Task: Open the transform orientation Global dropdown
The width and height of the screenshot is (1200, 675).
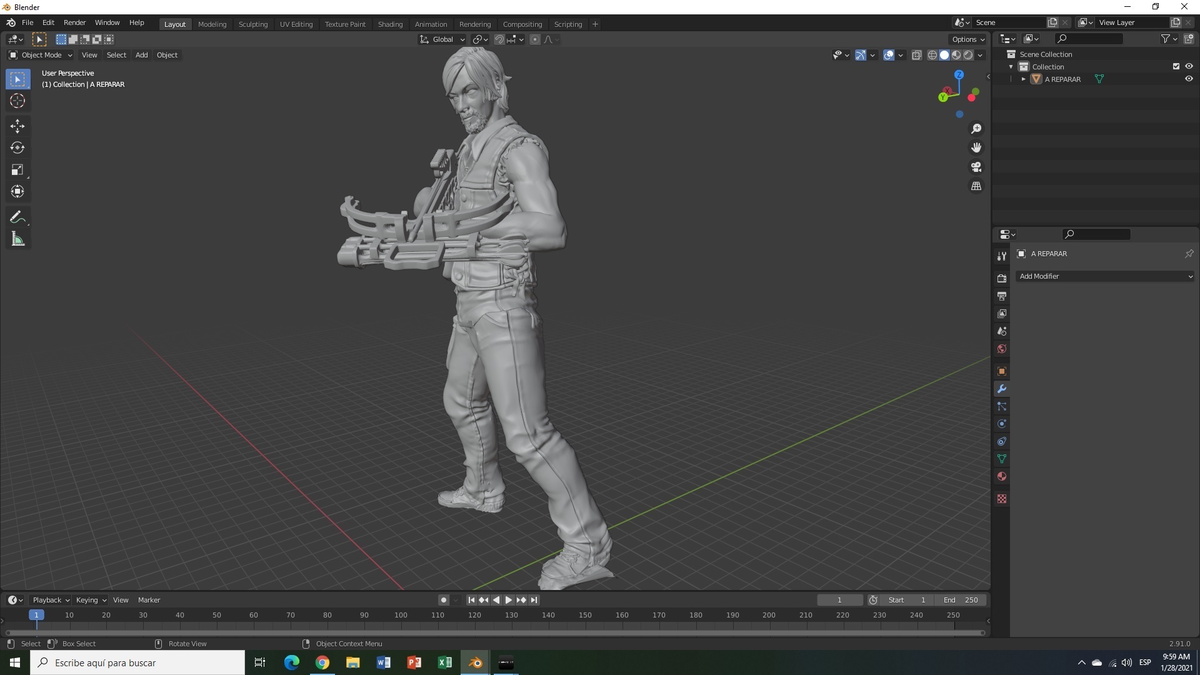Action: coord(442,39)
